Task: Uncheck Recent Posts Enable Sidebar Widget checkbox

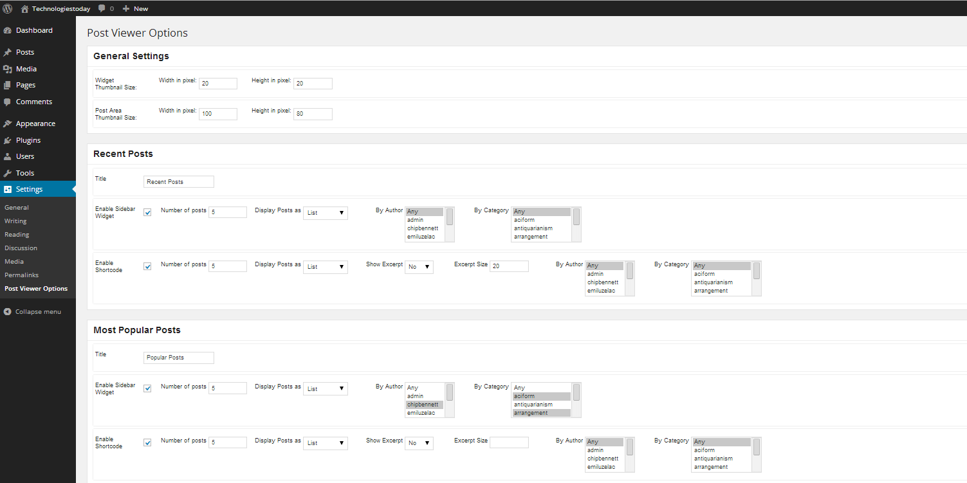Action: [147, 212]
